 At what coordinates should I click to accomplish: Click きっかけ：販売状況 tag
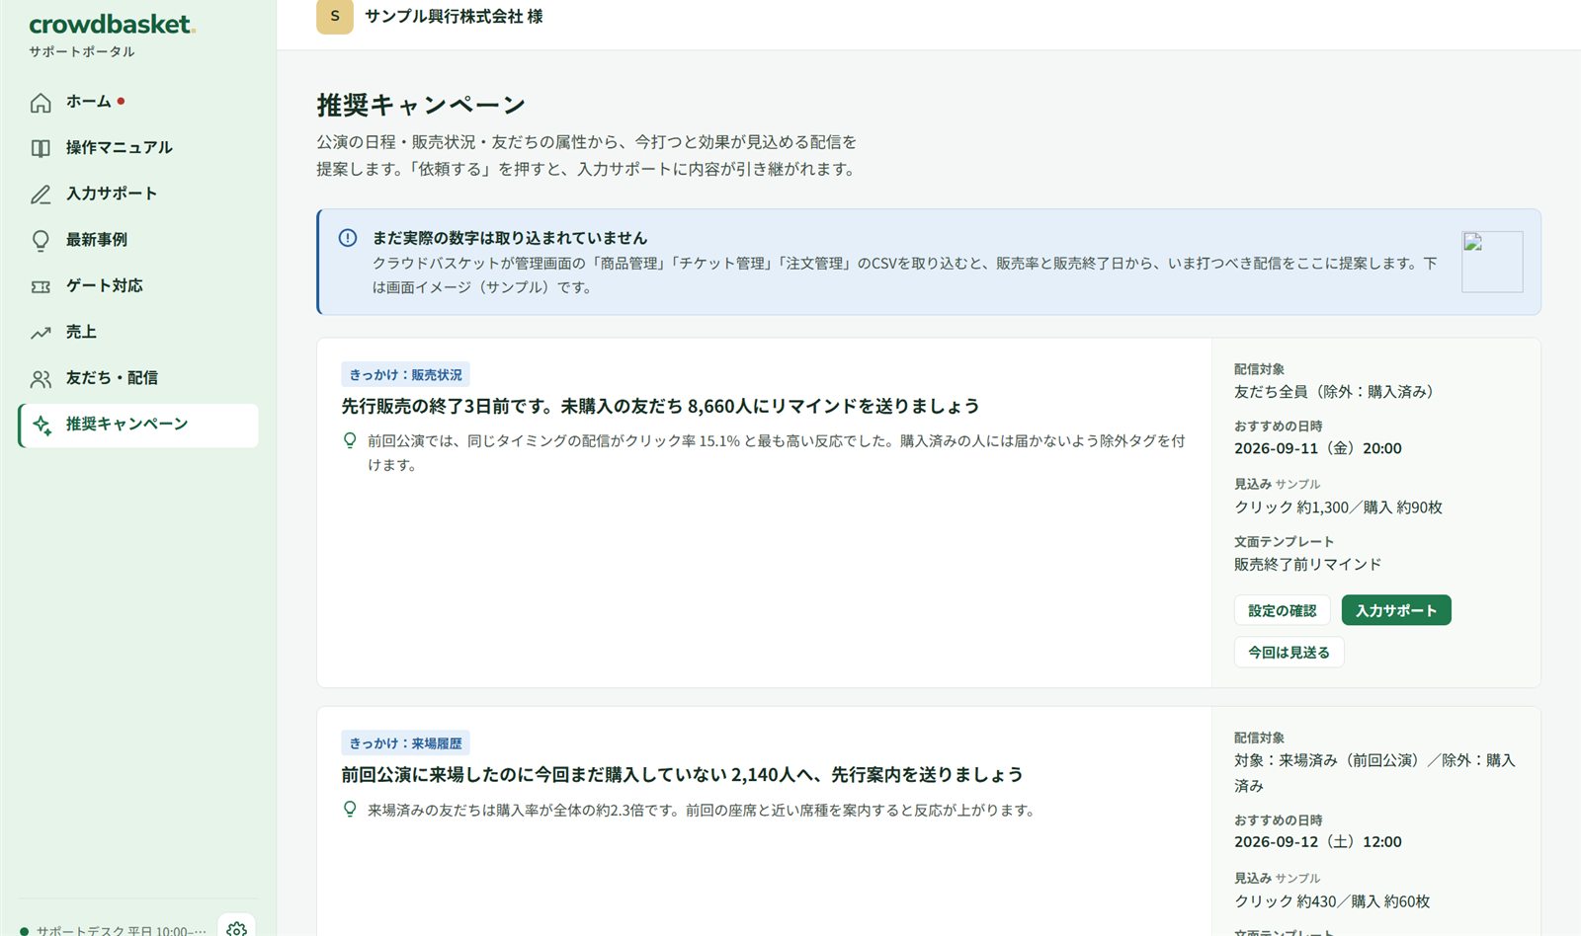tap(405, 375)
